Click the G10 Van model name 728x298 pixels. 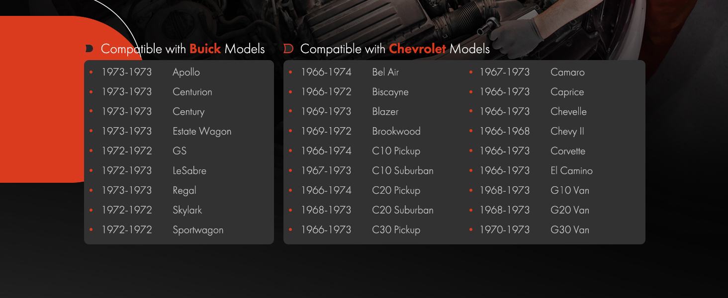point(570,190)
